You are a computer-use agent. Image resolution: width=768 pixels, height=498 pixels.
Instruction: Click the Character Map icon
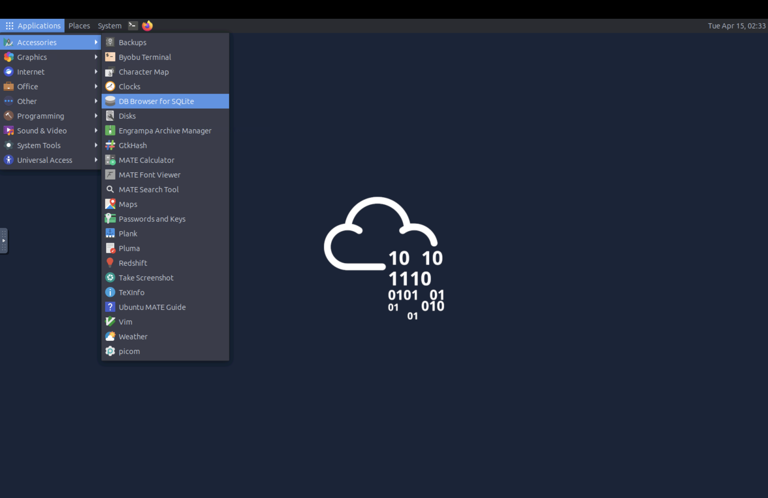pyautogui.click(x=110, y=72)
